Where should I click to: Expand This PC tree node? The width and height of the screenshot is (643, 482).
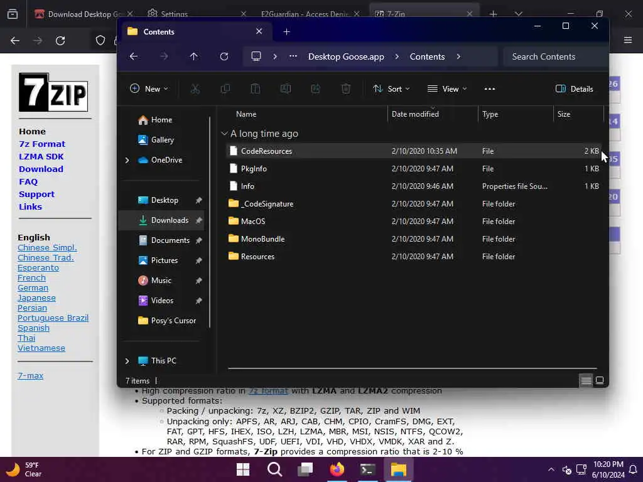pyautogui.click(x=127, y=361)
